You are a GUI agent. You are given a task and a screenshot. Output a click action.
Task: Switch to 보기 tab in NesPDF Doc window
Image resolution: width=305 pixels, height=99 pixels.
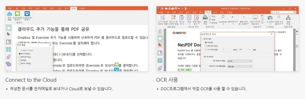(x=215, y=12)
